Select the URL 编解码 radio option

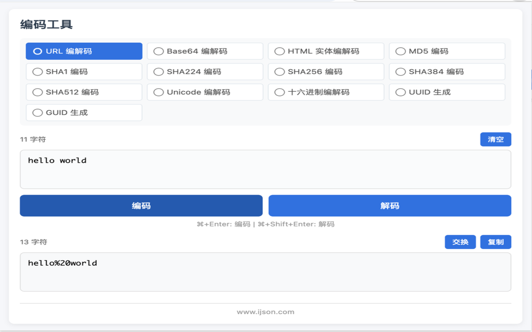pyautogui.click(x=84, y=51)
